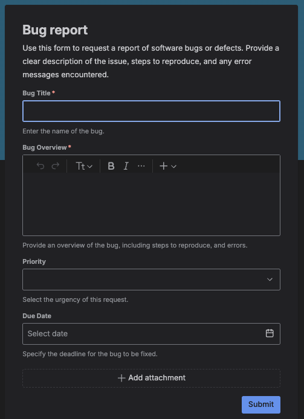Click the Due Date label
The height and width of the screenshot is (419, 304).
click(x=37, y=316)
